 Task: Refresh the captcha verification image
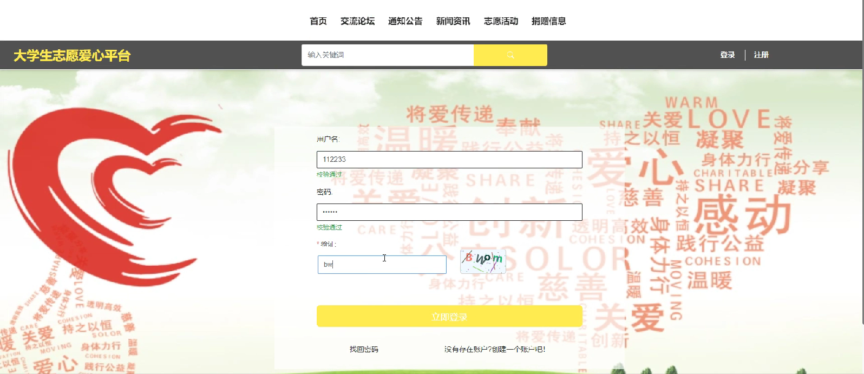click(x=483, y=261)
